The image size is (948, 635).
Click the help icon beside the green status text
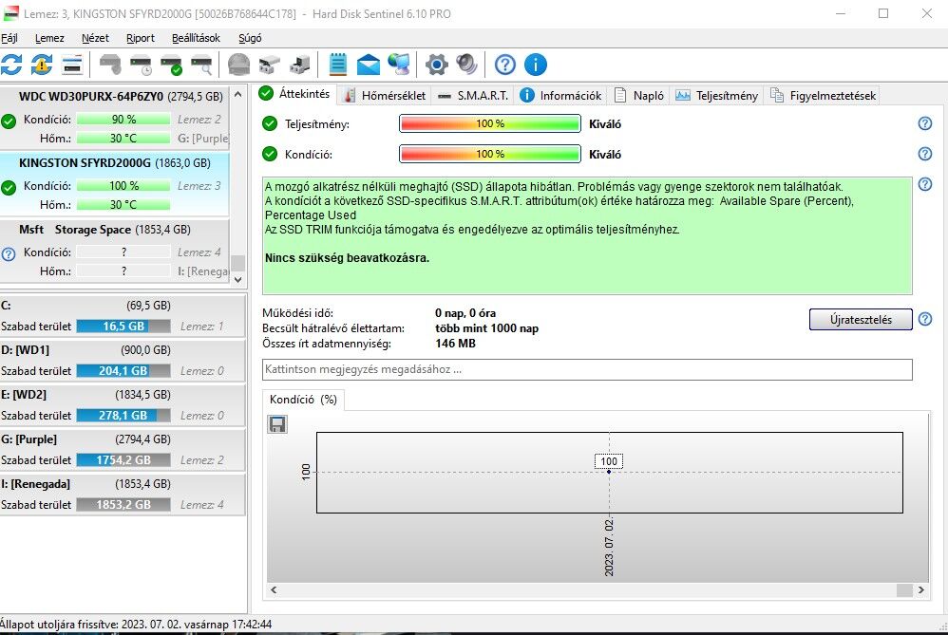click(925, 184)
